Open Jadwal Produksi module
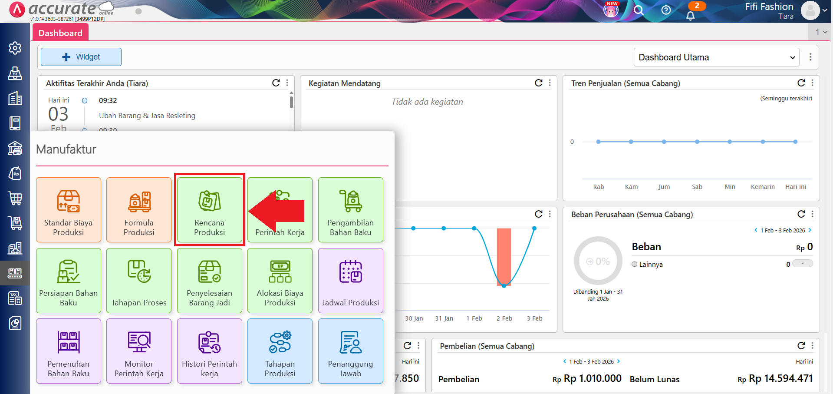The height and width of the screenshot is (394, 833). point(350,281)
